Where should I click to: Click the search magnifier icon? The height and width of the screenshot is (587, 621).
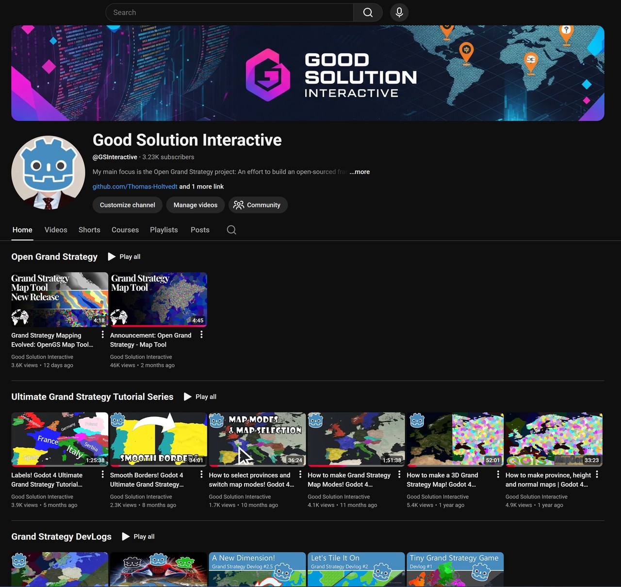[x=367, y=12]
